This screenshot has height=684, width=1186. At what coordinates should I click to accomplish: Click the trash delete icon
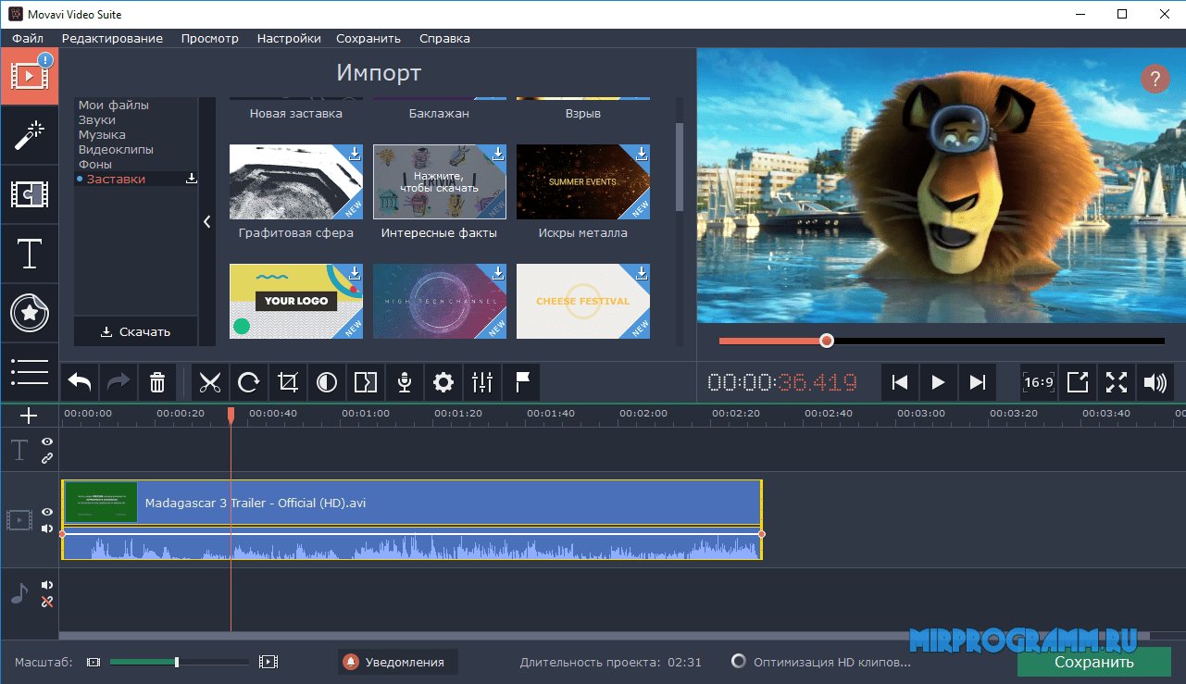(157, 382)
